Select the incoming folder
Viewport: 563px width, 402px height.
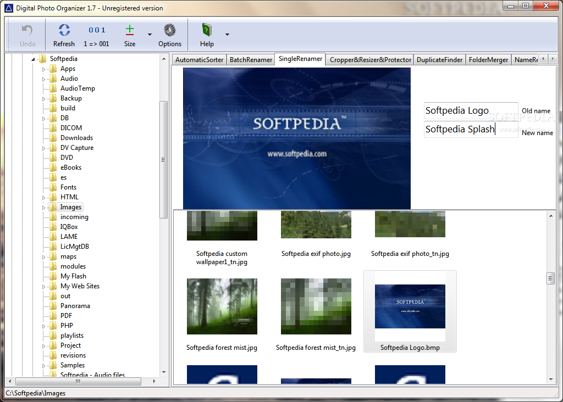(74, 217)
